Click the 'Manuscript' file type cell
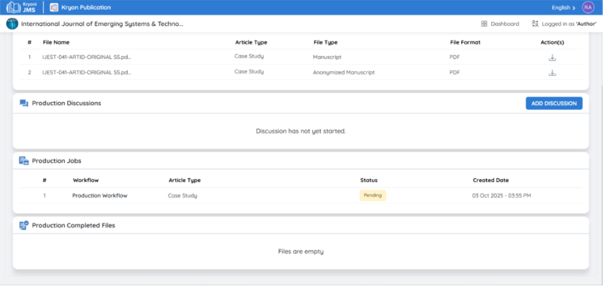Viewport: 603px width, 286px height. [x=327, y=57]
